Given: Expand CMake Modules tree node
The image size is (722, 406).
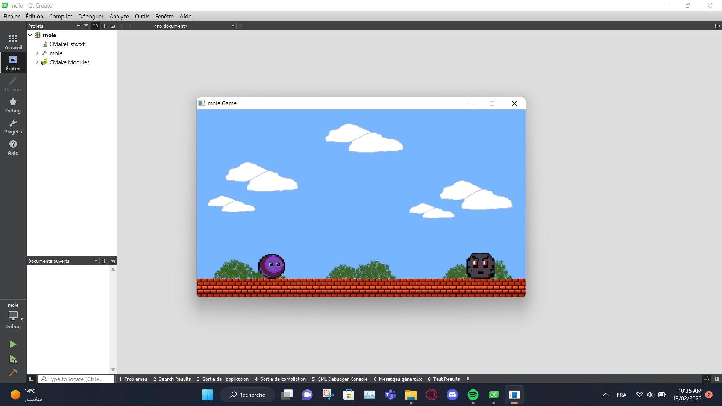Looking at the screenshot, I should pyautogui.click(x=37, y=62).
